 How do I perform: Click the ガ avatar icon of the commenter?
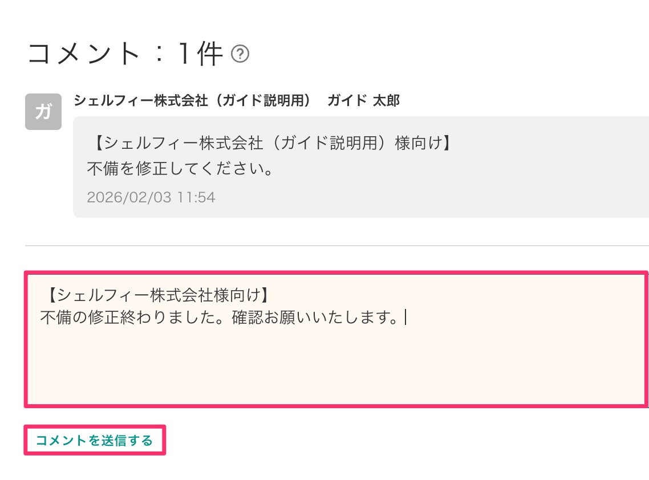43,112
